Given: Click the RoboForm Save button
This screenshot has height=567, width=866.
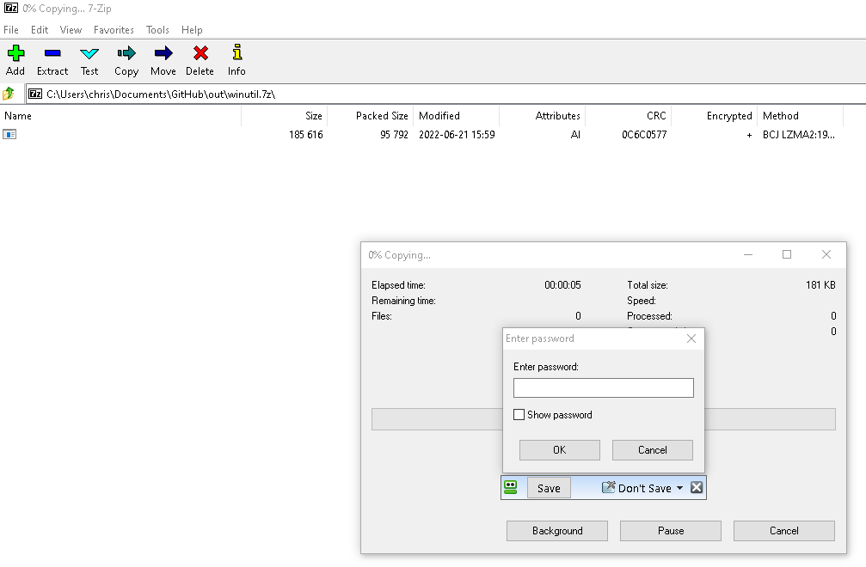Looking at the screenshot, I should click(x=549, y=488).
